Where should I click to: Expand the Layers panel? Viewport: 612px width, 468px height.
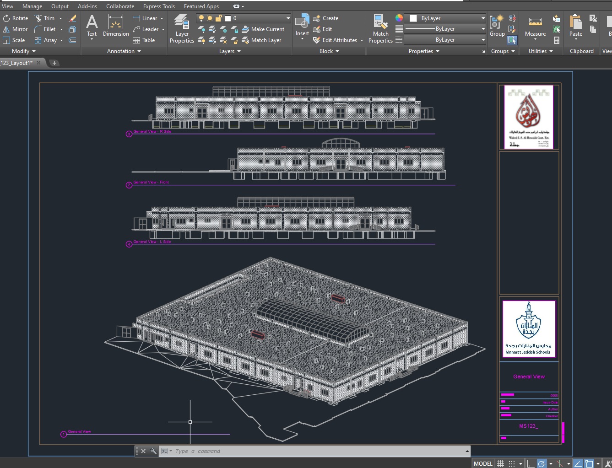[230, 51]
